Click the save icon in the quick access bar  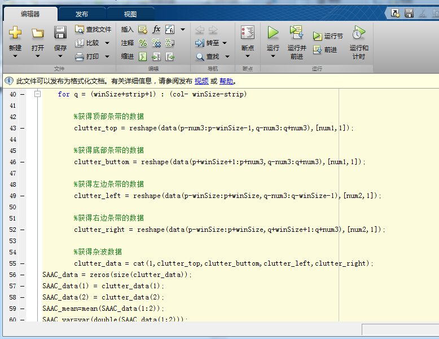(409, 13)
